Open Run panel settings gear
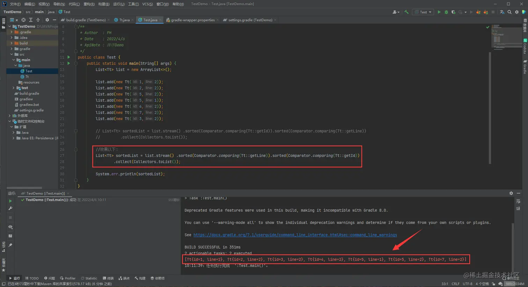This screenshot has height=287, width=528. tap(511, 193)
